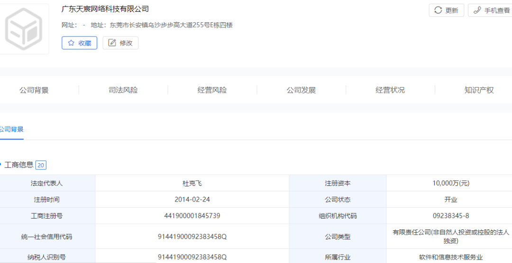The image size is (512, 263).
Task: Click the gray company logo placeholder
Action: pos(24,28)
